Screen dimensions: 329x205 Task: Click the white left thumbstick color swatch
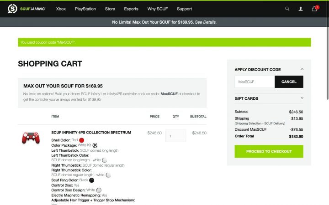(104, 160)
